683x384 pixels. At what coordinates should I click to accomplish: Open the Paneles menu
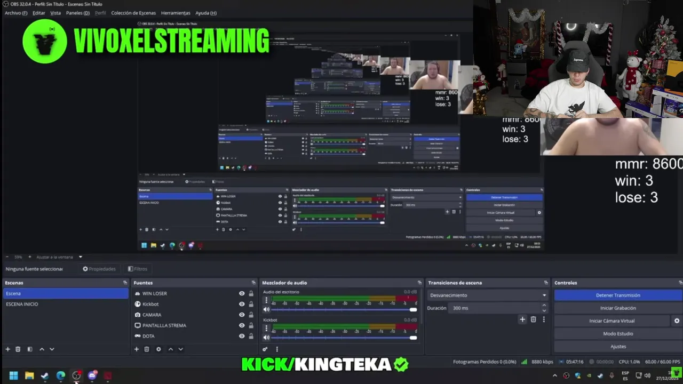[78, 13]
